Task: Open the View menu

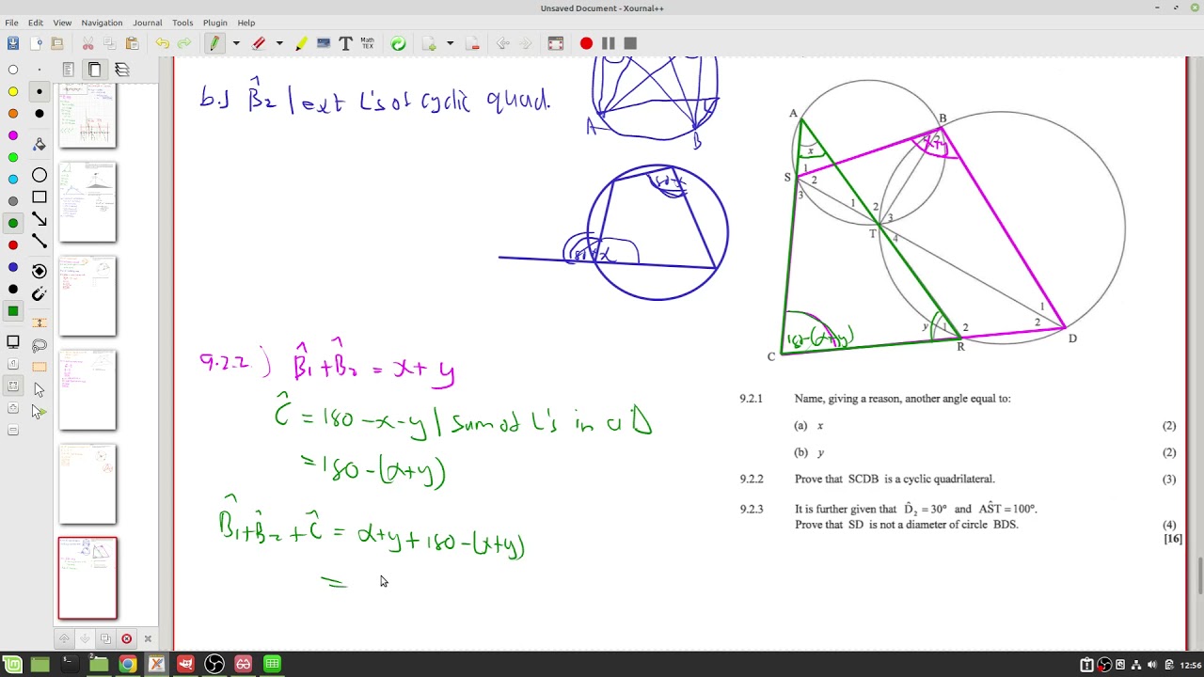Action: click(62, 23)
